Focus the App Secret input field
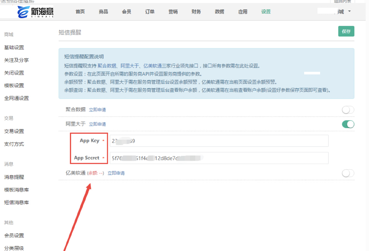The height and width of the screenshot is (251, 369). click(219, 158)
